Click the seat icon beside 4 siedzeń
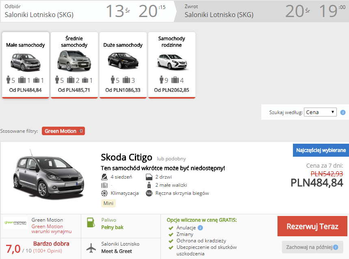349x259 pixels. click(104, 177)
